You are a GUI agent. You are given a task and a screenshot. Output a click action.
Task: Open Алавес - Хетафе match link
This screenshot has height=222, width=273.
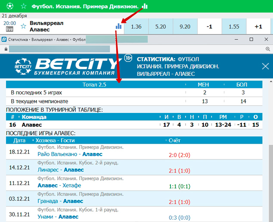click(59, 185)
